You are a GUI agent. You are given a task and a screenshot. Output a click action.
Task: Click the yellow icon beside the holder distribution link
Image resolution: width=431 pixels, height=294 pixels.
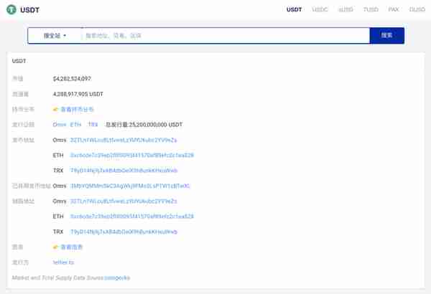[x=55, y=110]
